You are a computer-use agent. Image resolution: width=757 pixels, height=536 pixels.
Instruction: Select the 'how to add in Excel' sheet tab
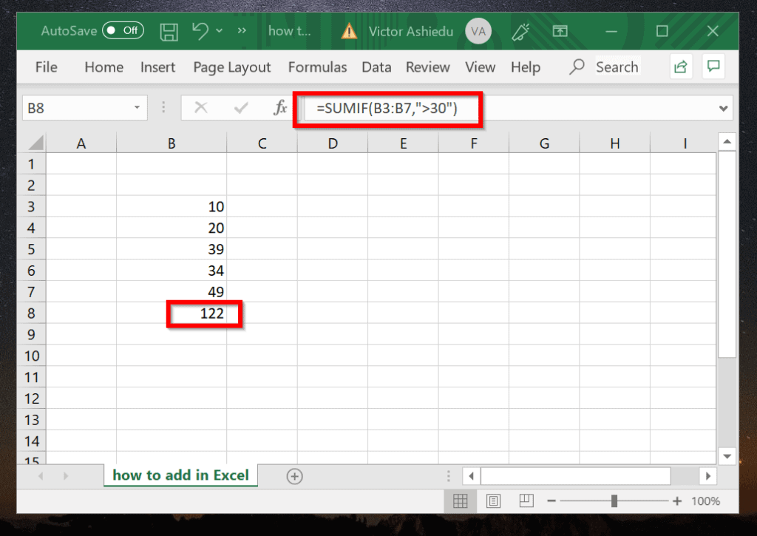coord(180,475)
